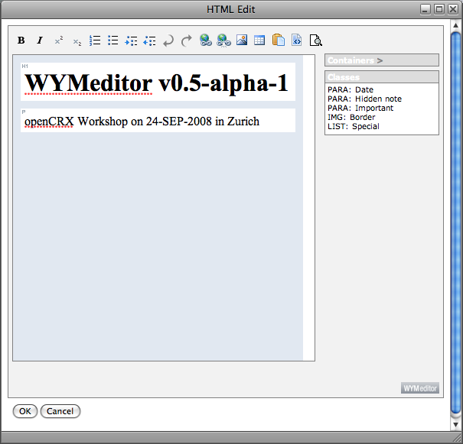This screenshot has width=463, height=444.
Task: Toggle Bold formatting
Action: pyautogui.click(x=21, y=40)
